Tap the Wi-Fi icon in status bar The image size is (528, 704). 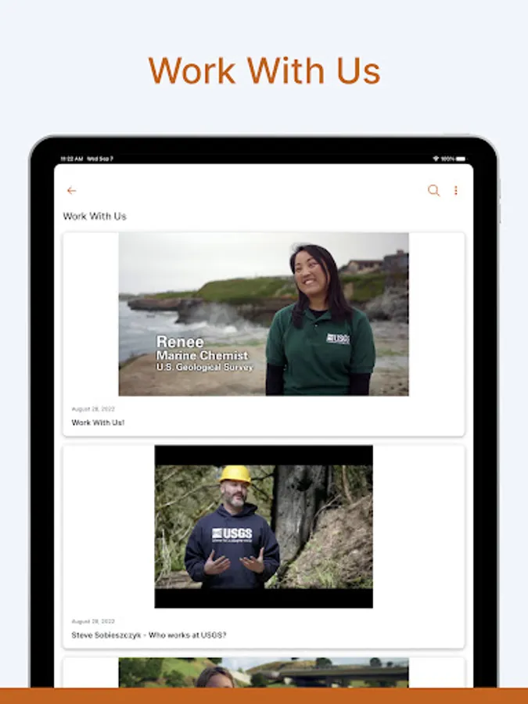(x=436, y=159)
